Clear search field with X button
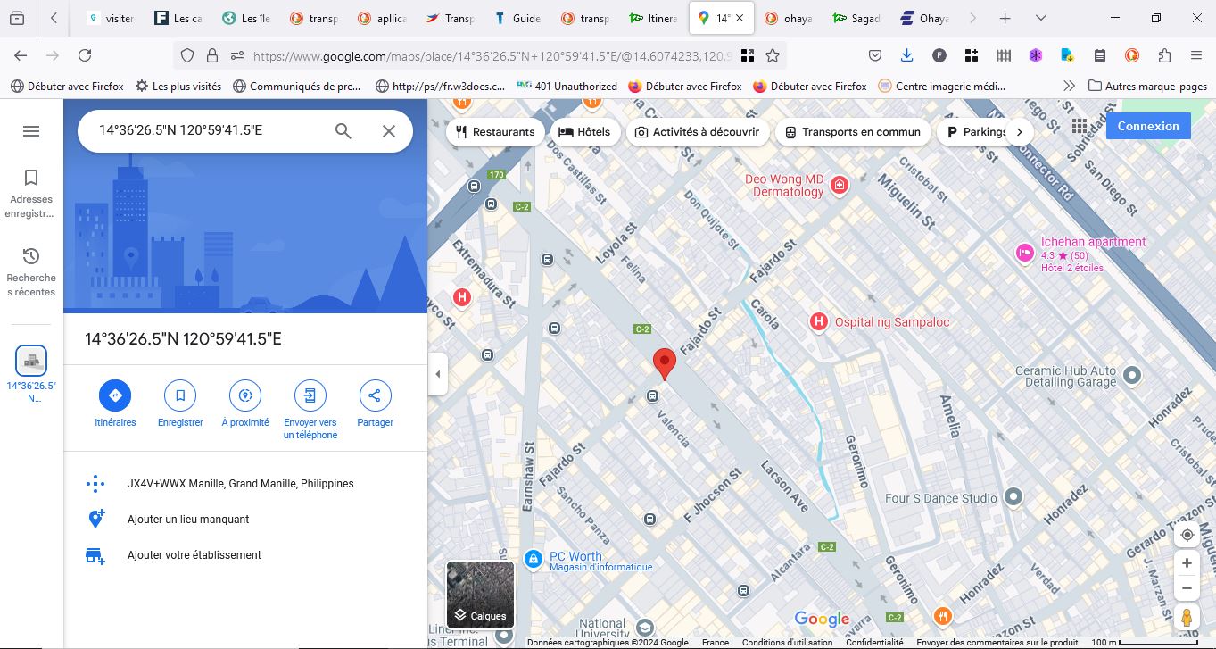 389,131
